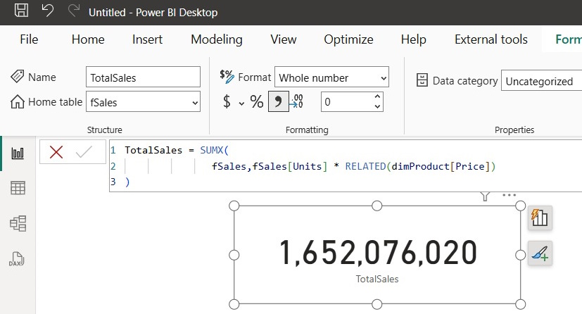The image size is (582, 314).
Task: Cancel the formula with red X
Action: 56,152
